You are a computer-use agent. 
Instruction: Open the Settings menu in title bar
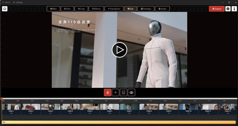(18, 2)
